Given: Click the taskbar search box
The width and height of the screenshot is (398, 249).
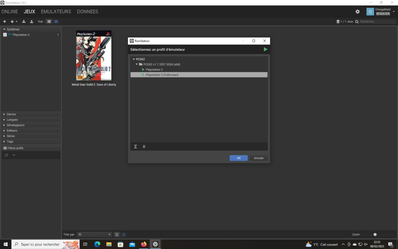Looking at the screenshot, I should 45,245.
